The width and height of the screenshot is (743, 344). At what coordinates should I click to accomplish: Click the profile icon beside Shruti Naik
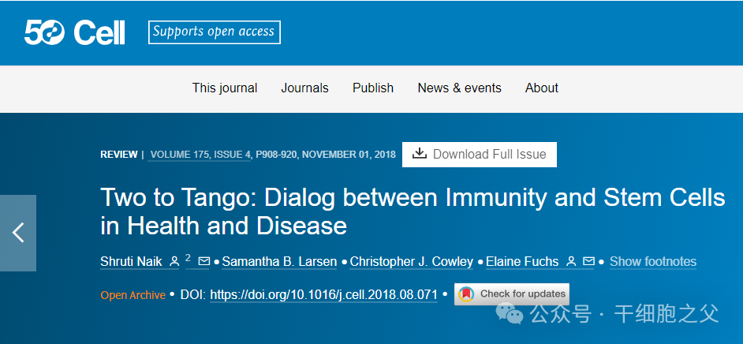(x=174, y=261)
